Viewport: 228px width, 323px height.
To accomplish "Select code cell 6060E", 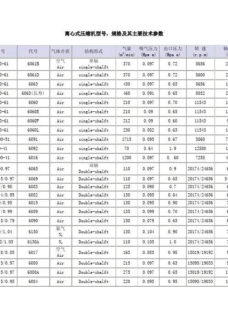I will [x=34, y=112].
